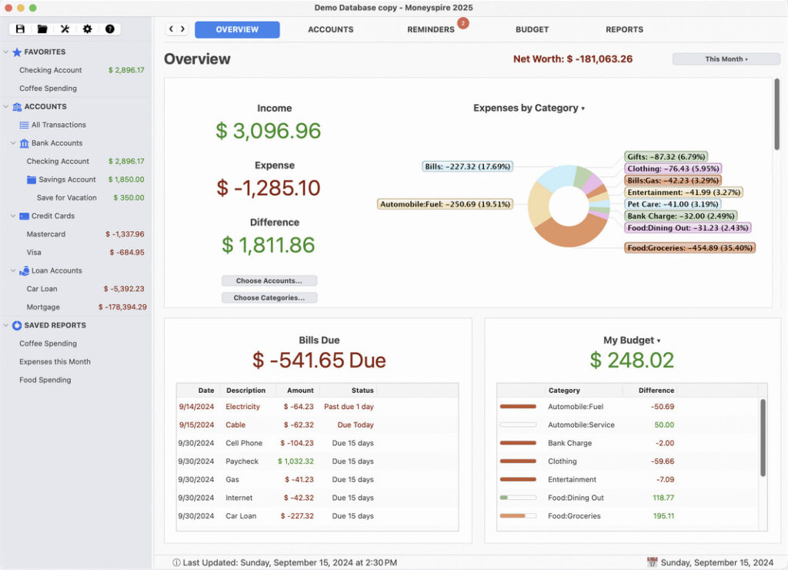Switch to the Reports tab

point(624,29)
